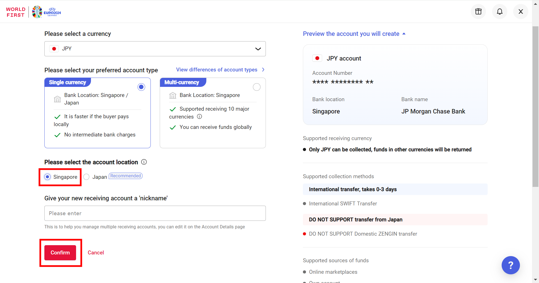Click the gift rewards icon
This screenshot has width=539, height=283.
478,11
